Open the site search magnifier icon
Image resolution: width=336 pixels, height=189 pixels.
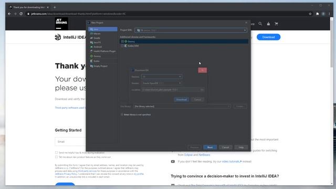[260, 24]
